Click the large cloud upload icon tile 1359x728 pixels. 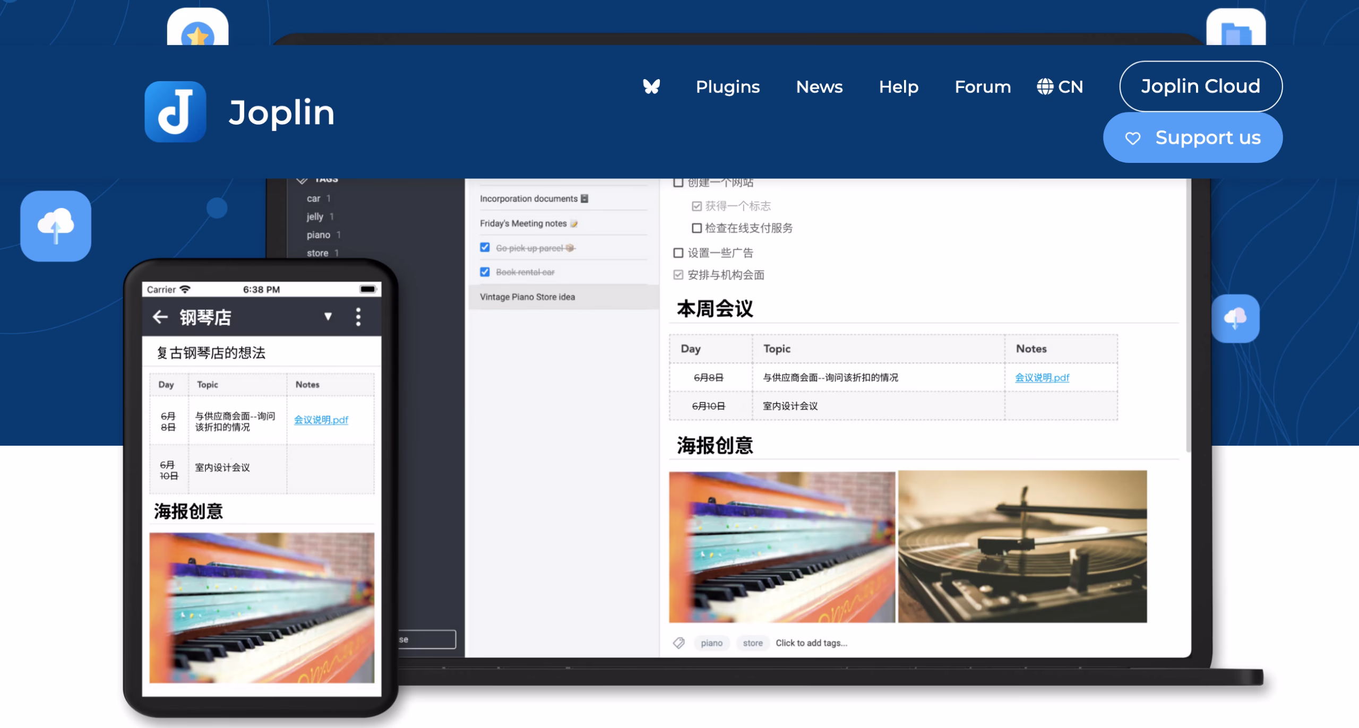(x=56, y=226)
